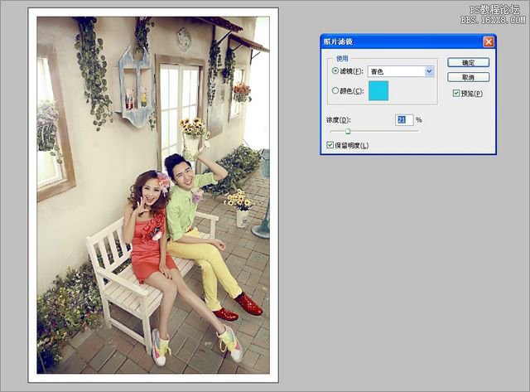
Task: Click the 使用 group box label
Action: click(343, 59)
